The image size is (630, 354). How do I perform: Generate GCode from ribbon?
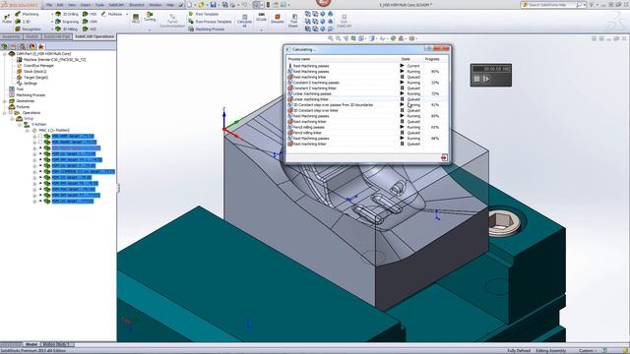pos(261,17)
